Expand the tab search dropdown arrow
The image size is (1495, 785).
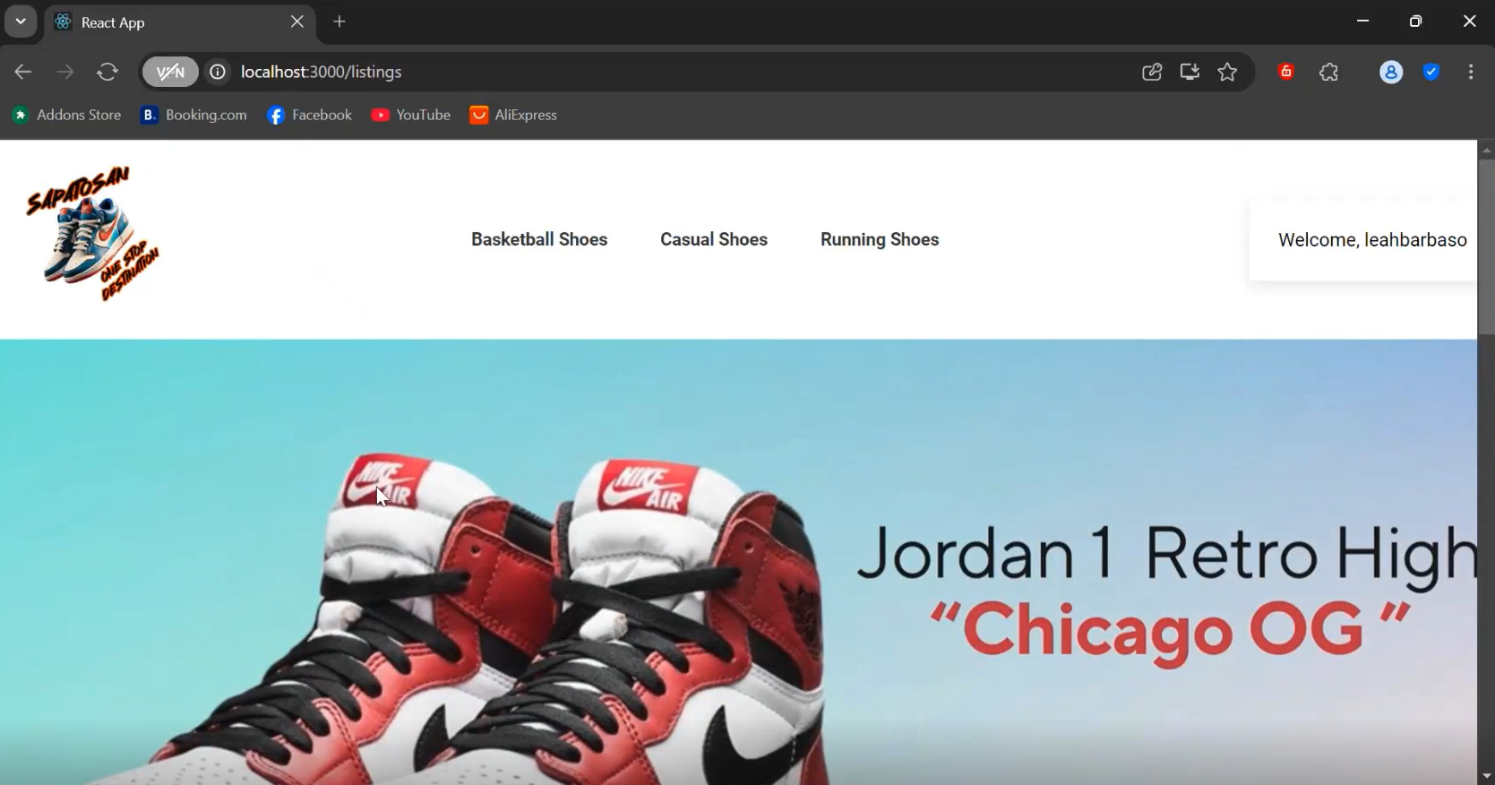[x=20, y=22]
